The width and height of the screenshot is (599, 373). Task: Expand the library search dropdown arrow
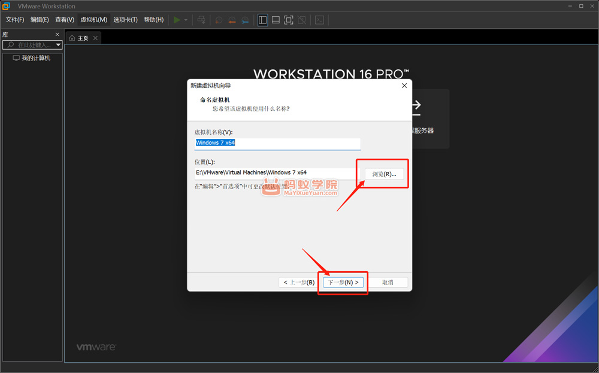coord(59,45)
